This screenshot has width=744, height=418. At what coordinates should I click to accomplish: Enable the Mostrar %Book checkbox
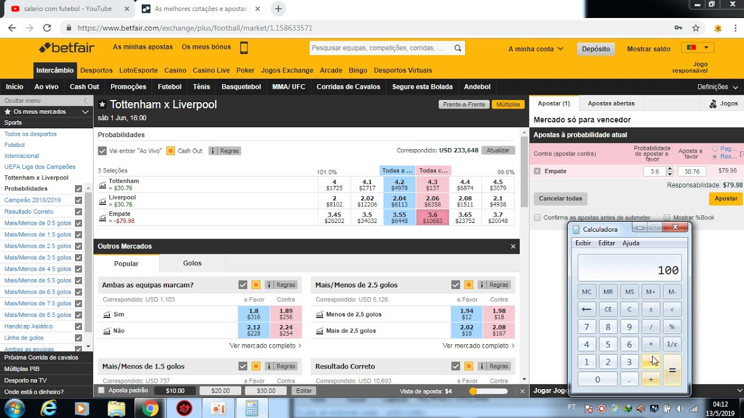pos(667,218)
